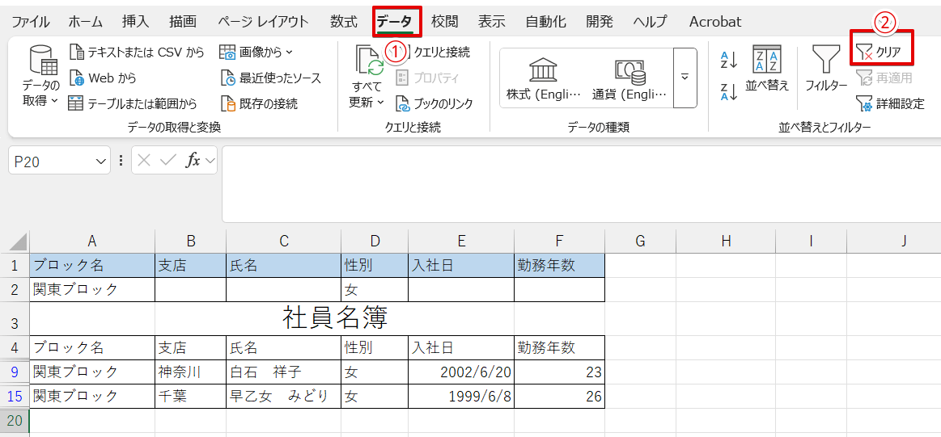This screenshot has width=941, height=437.
Task: Open クエリと接続 pane
Action: 434,53
